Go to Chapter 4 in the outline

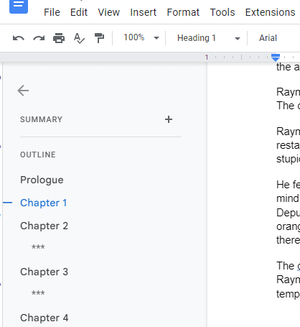pyautogui.click(x=44, y=318)
